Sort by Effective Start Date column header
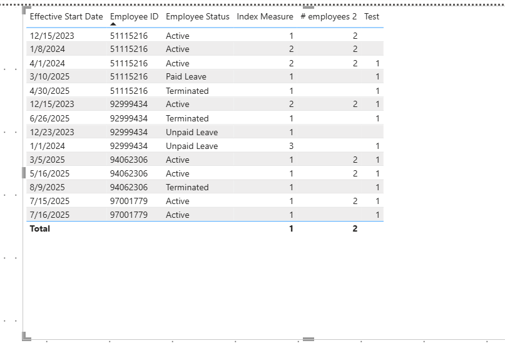 point(66,17)
